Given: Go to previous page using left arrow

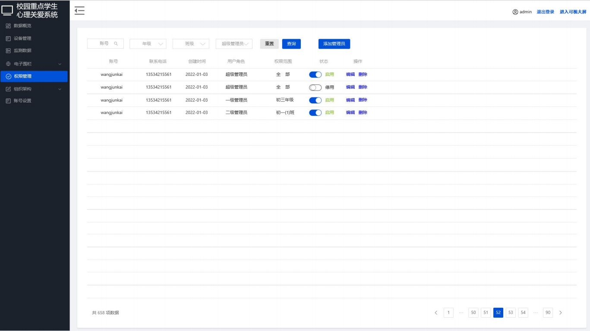Looking at the screenshot, I should tap(436, 313).
